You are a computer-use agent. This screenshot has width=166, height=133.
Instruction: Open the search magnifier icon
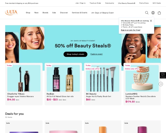147,13
